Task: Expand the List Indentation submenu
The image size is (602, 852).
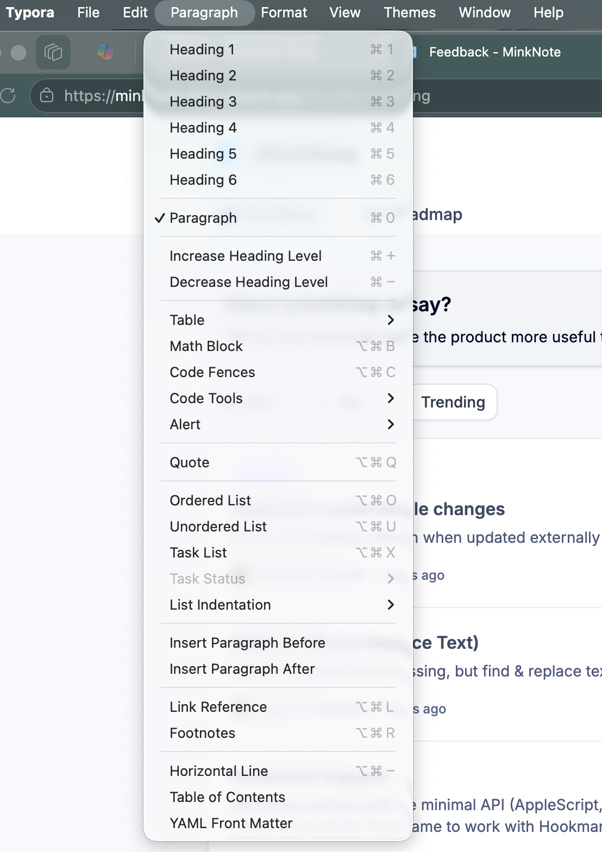Action: (x=278, y=605)
